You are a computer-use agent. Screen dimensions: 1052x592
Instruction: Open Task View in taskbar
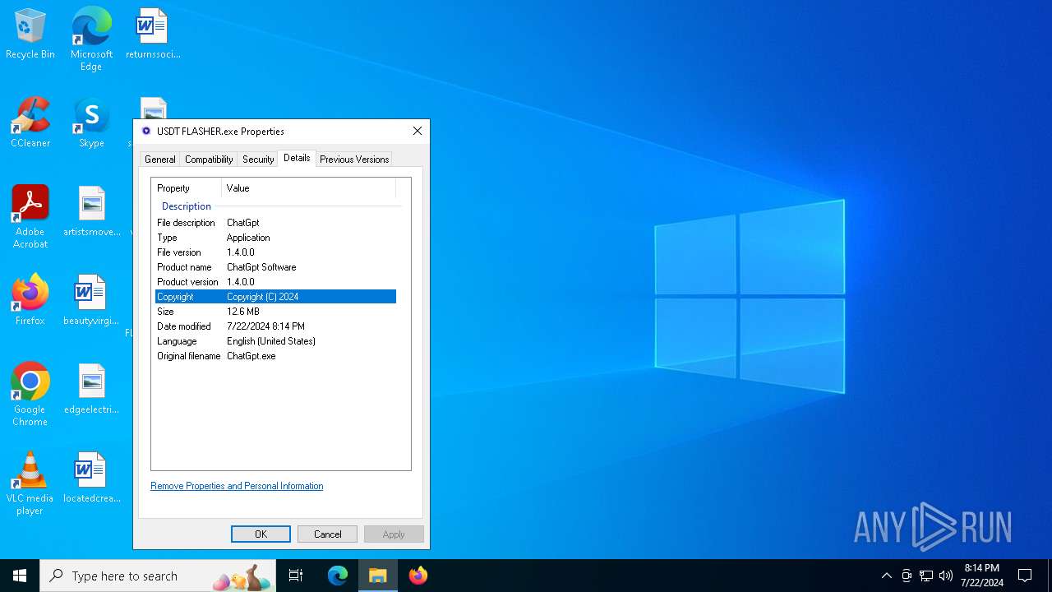click(296, 576)
